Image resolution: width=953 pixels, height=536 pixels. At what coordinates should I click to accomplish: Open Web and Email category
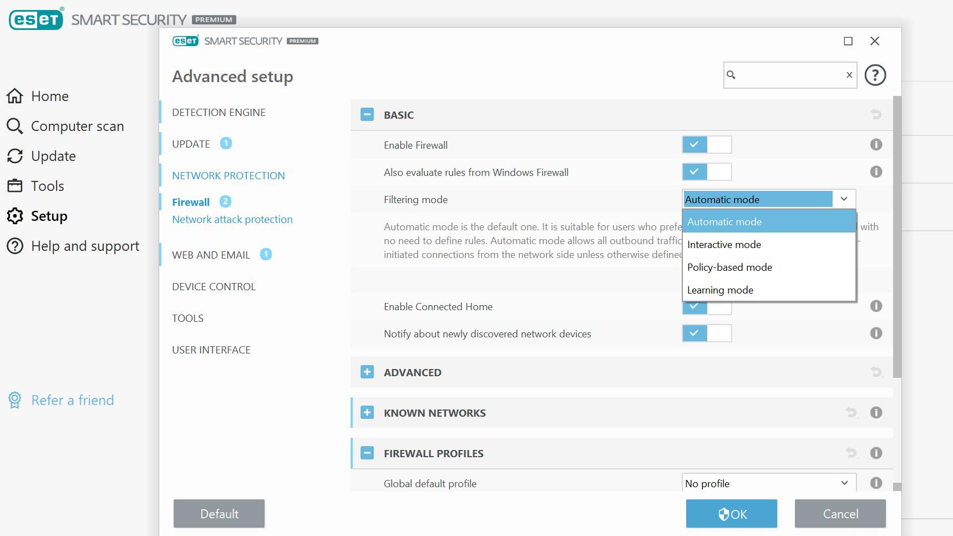tap(211, 255)
